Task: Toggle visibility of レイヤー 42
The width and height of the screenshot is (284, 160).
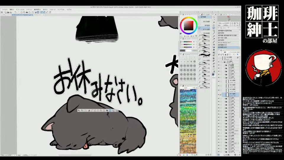Action: pyautogui.click(x=219, y=81)
